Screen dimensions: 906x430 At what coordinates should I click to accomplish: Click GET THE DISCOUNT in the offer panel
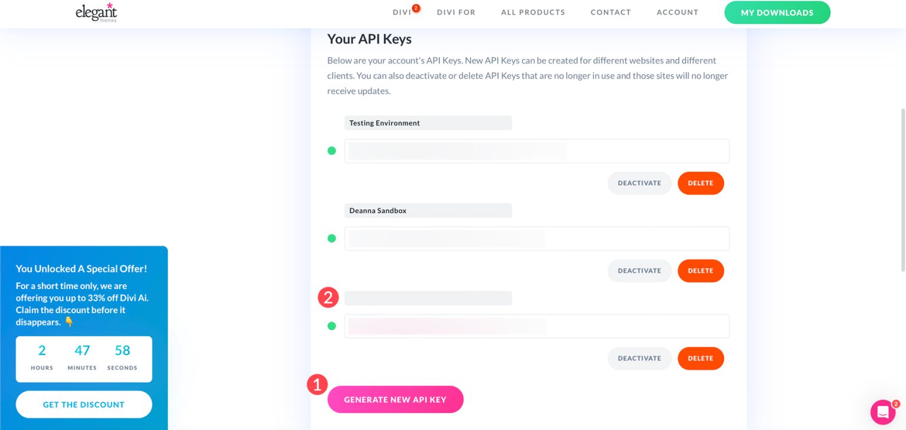tap(84, 404)
